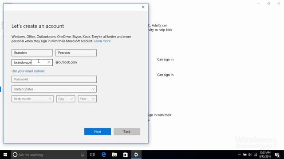Viewport: 284px width, 159px height.
Task: Open the Day dropdown
Action: point(66,99)
